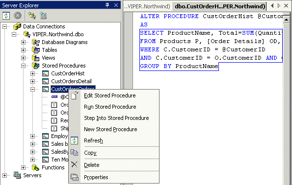
Task: Open Properties from the context menu
Action: coord(114,177)
